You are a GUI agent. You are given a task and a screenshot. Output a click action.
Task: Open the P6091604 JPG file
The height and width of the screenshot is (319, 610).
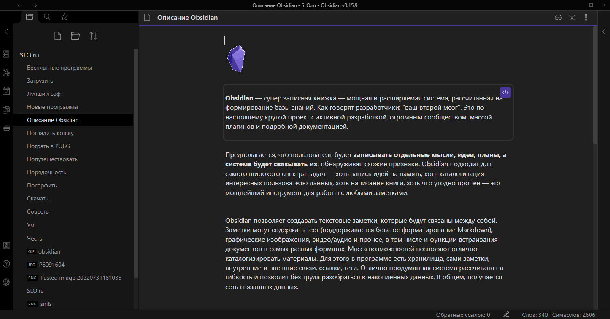pos(73,265)
